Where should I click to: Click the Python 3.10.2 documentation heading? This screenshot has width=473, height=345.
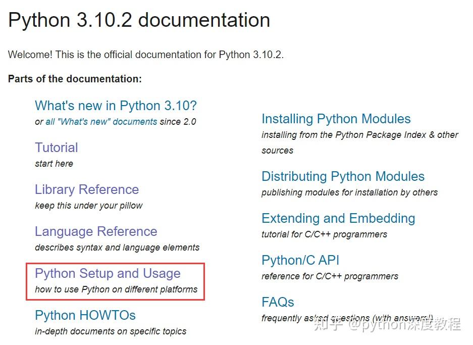click(x=139, y=20)
